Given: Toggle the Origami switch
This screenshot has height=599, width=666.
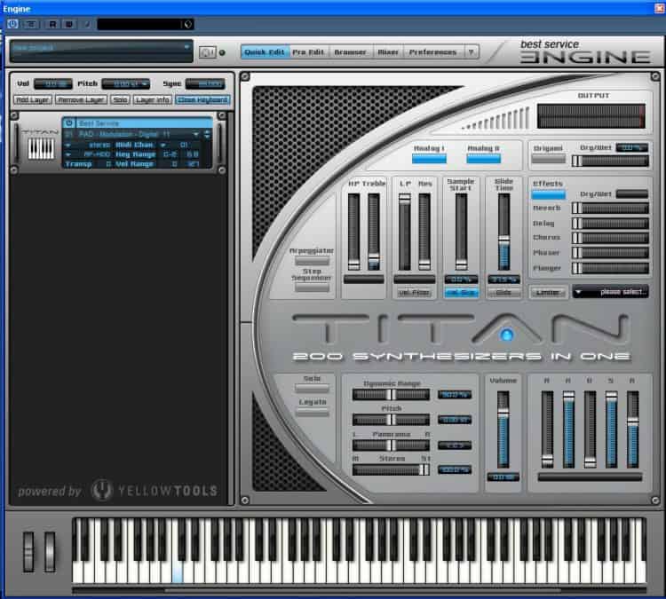Looking at the screenshot, I should pyautogui.click(x=549, y=159).
